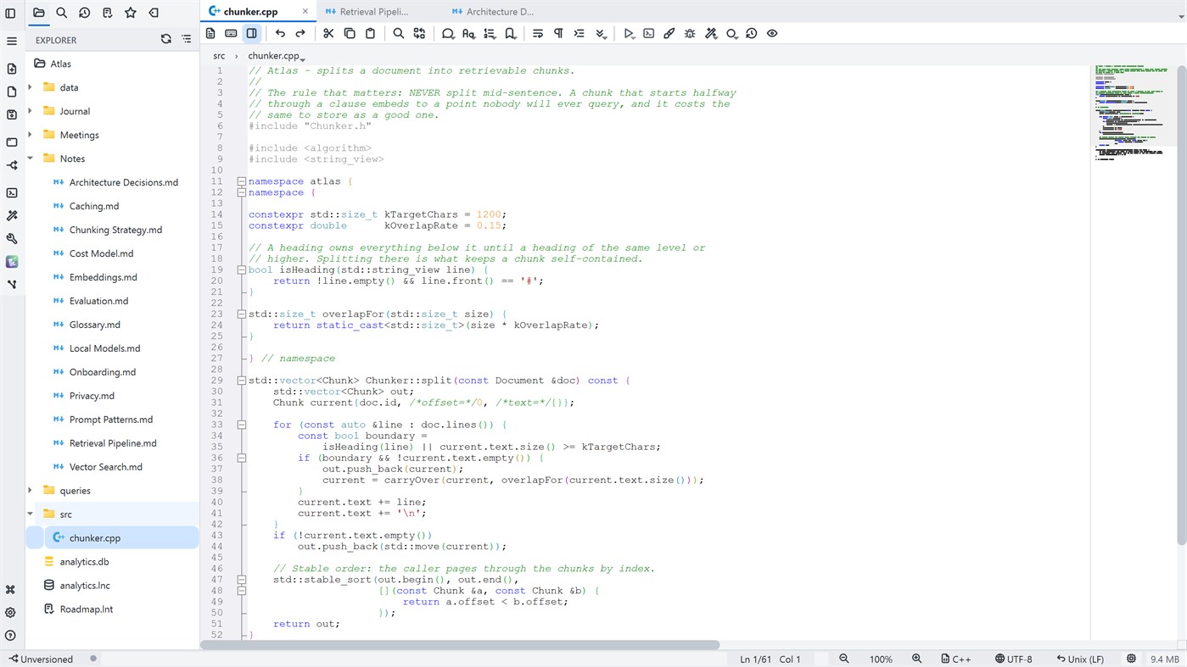Open settings gear at bottom left

11,613
